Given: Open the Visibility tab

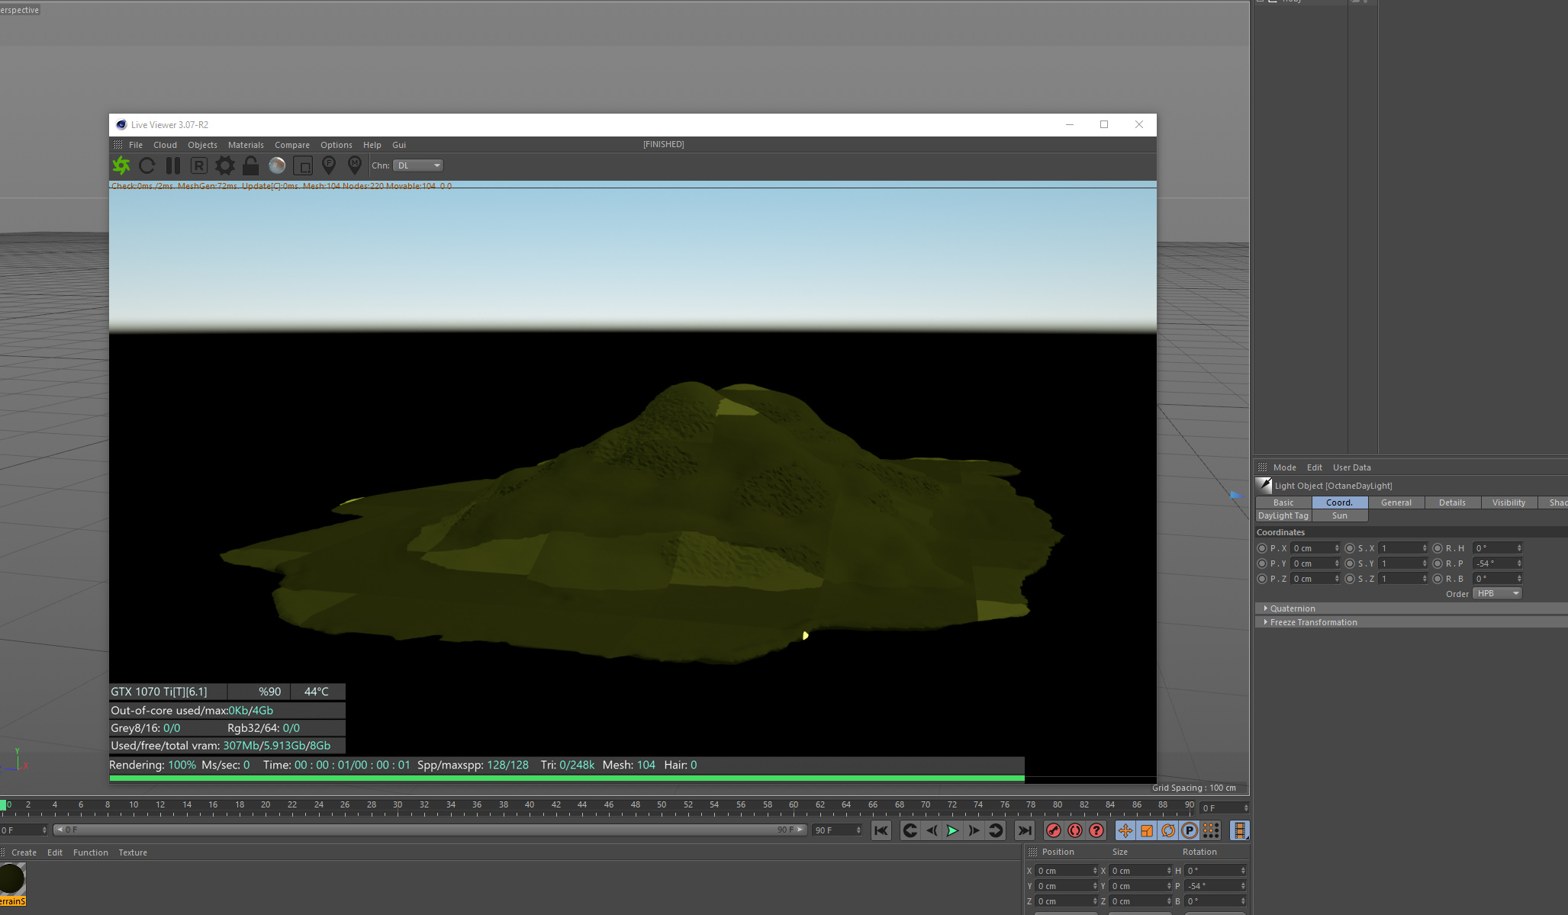Looking at the screenshot, I should (1508, 502).
